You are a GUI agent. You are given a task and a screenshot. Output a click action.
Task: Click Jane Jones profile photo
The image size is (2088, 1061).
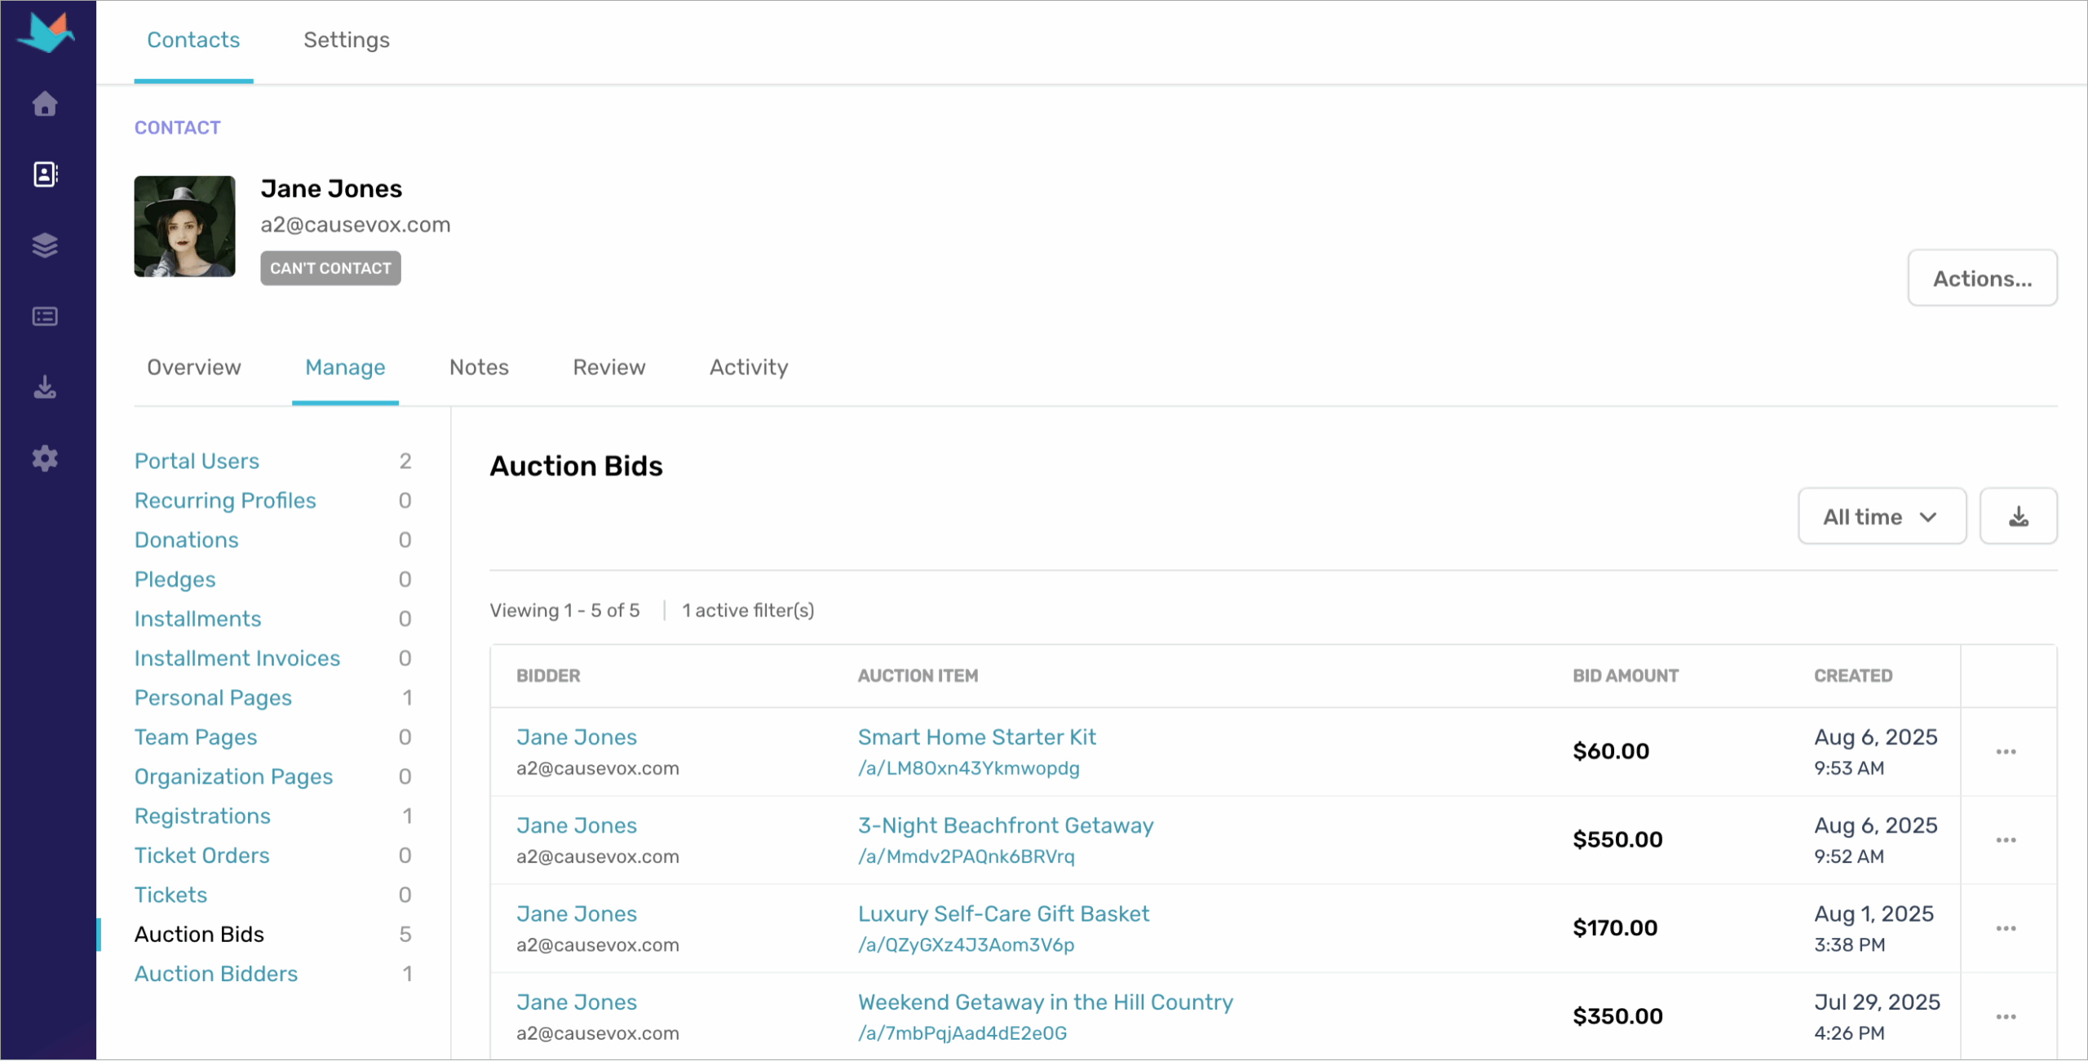[184, 226]
